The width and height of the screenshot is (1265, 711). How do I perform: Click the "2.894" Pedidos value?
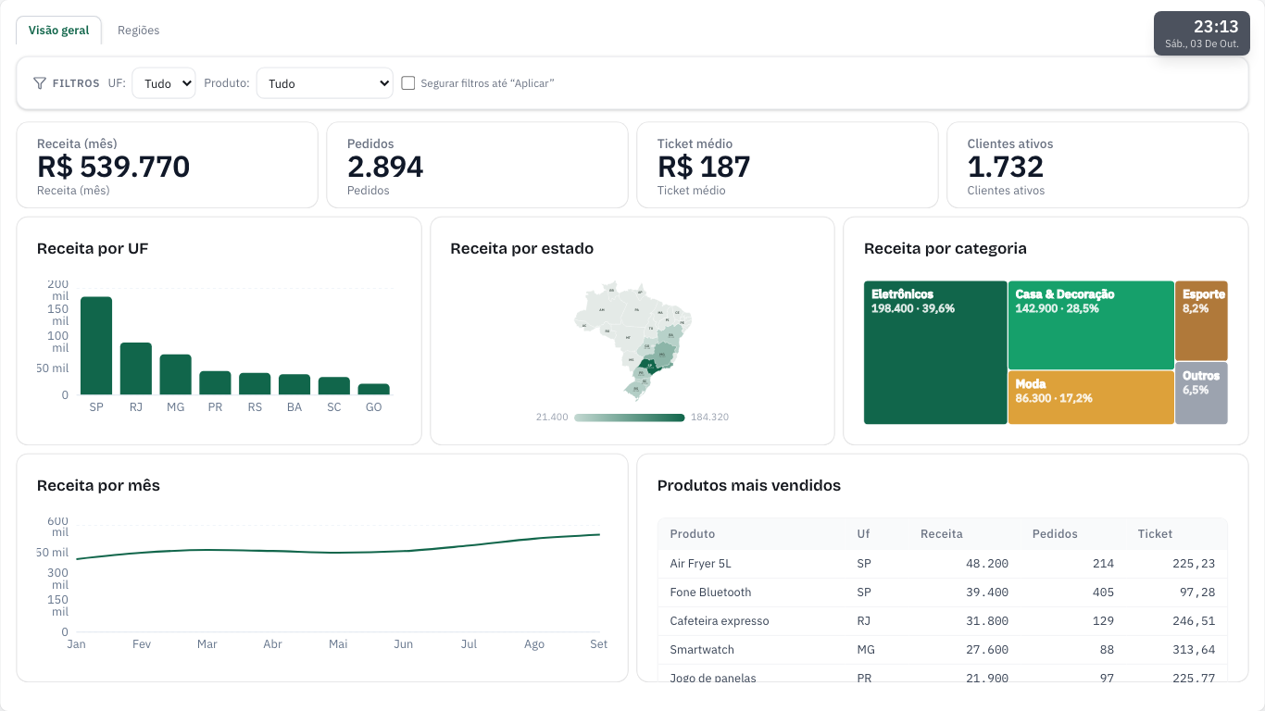tap(385, 167)
